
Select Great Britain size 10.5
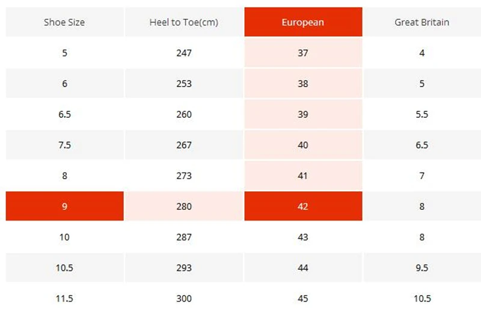(422, 298)
